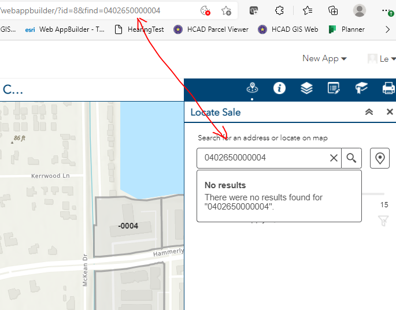Viewport: 396px width, 310px height.
Task: Close the Locate Sale panel
Action: click(x=390, y=112)
